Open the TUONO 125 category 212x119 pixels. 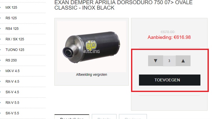(x=15, y=50)
